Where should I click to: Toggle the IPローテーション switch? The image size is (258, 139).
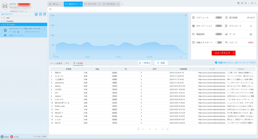point(219,26)
